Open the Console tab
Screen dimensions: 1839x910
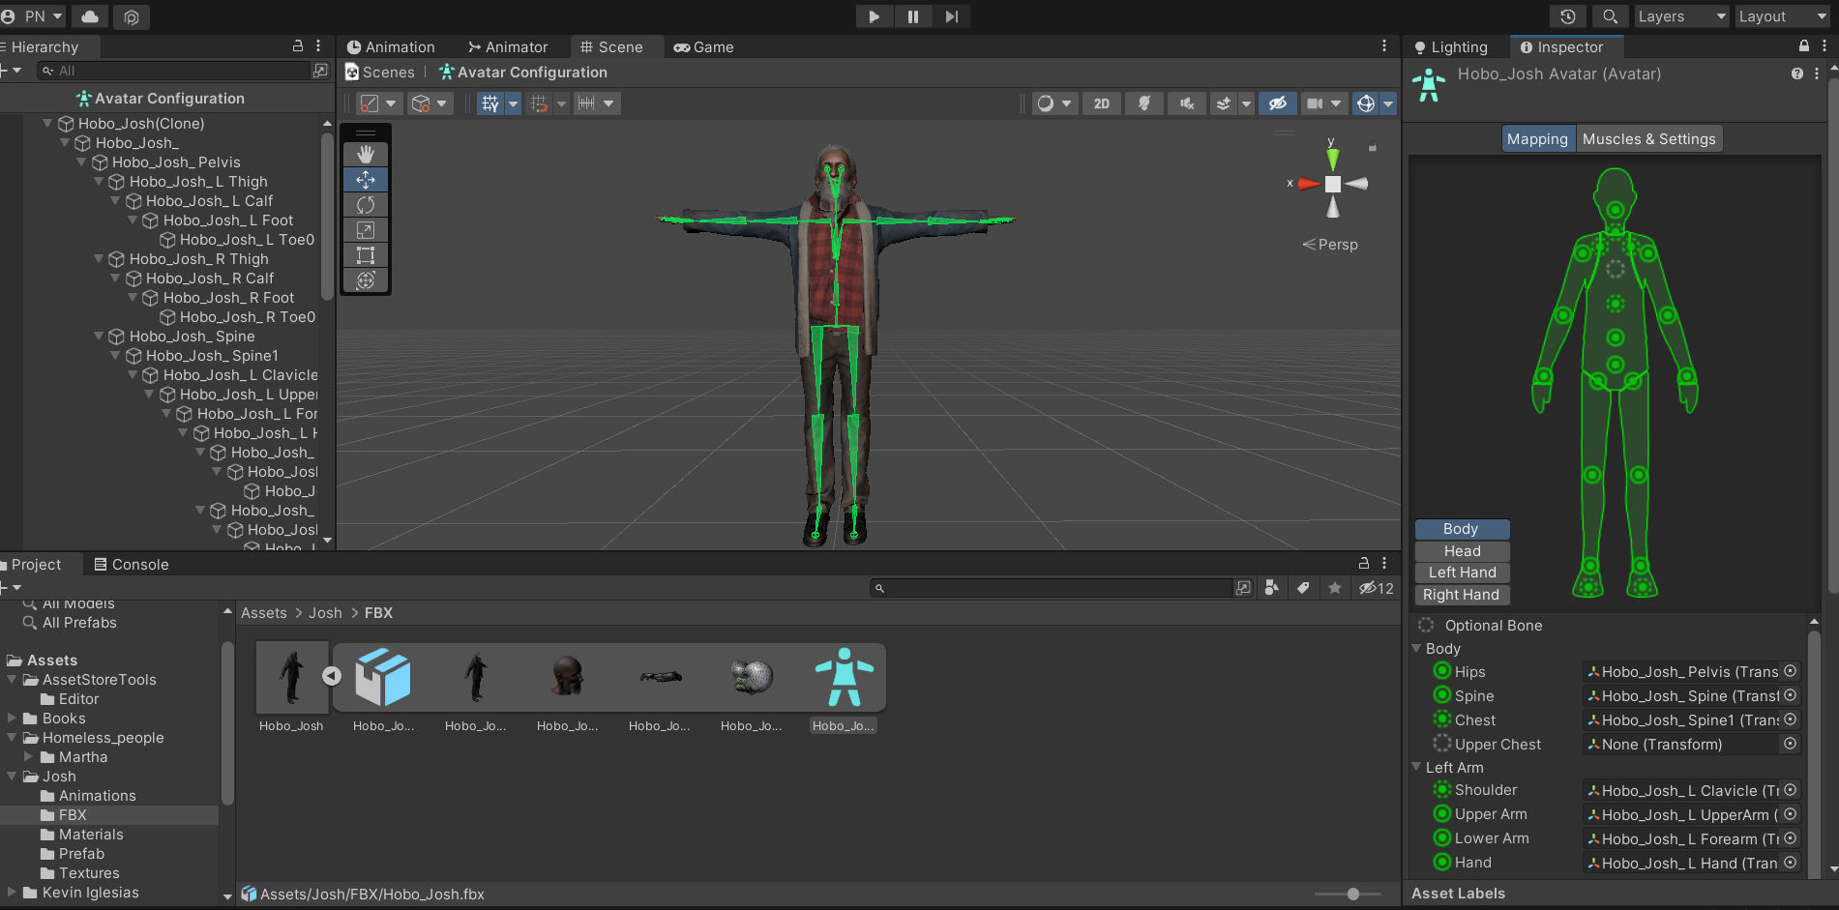pos(131,564)
